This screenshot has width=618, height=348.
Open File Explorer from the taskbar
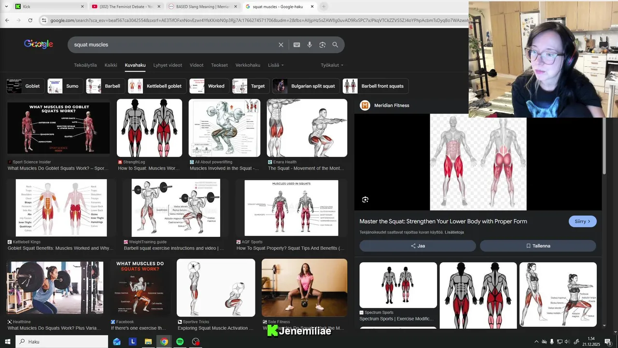(148, 342)
